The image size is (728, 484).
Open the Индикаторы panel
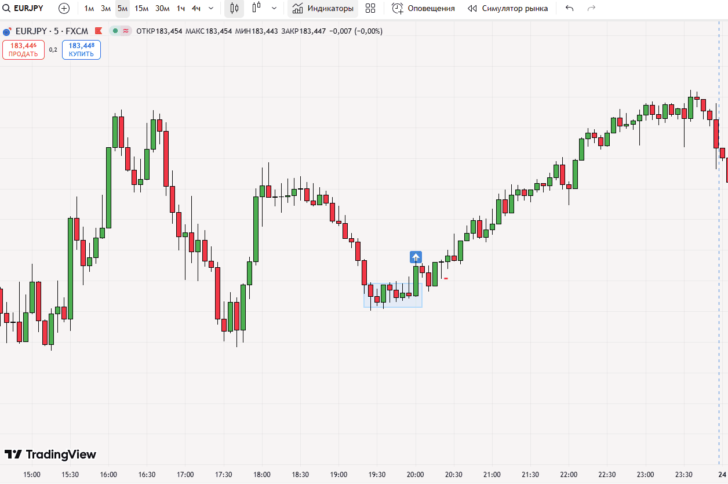pyautogui.click(x=323, y=8)
